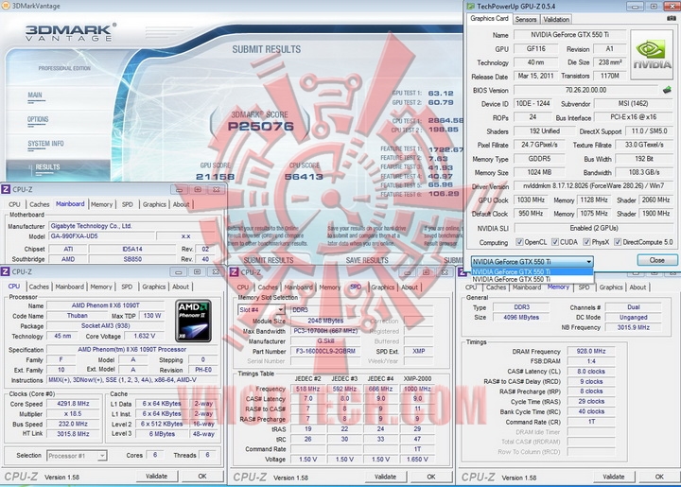The image size is (681, 487).
Task: Close the Mainboard CPU-Z window
Action: click(x=216, y=190)
